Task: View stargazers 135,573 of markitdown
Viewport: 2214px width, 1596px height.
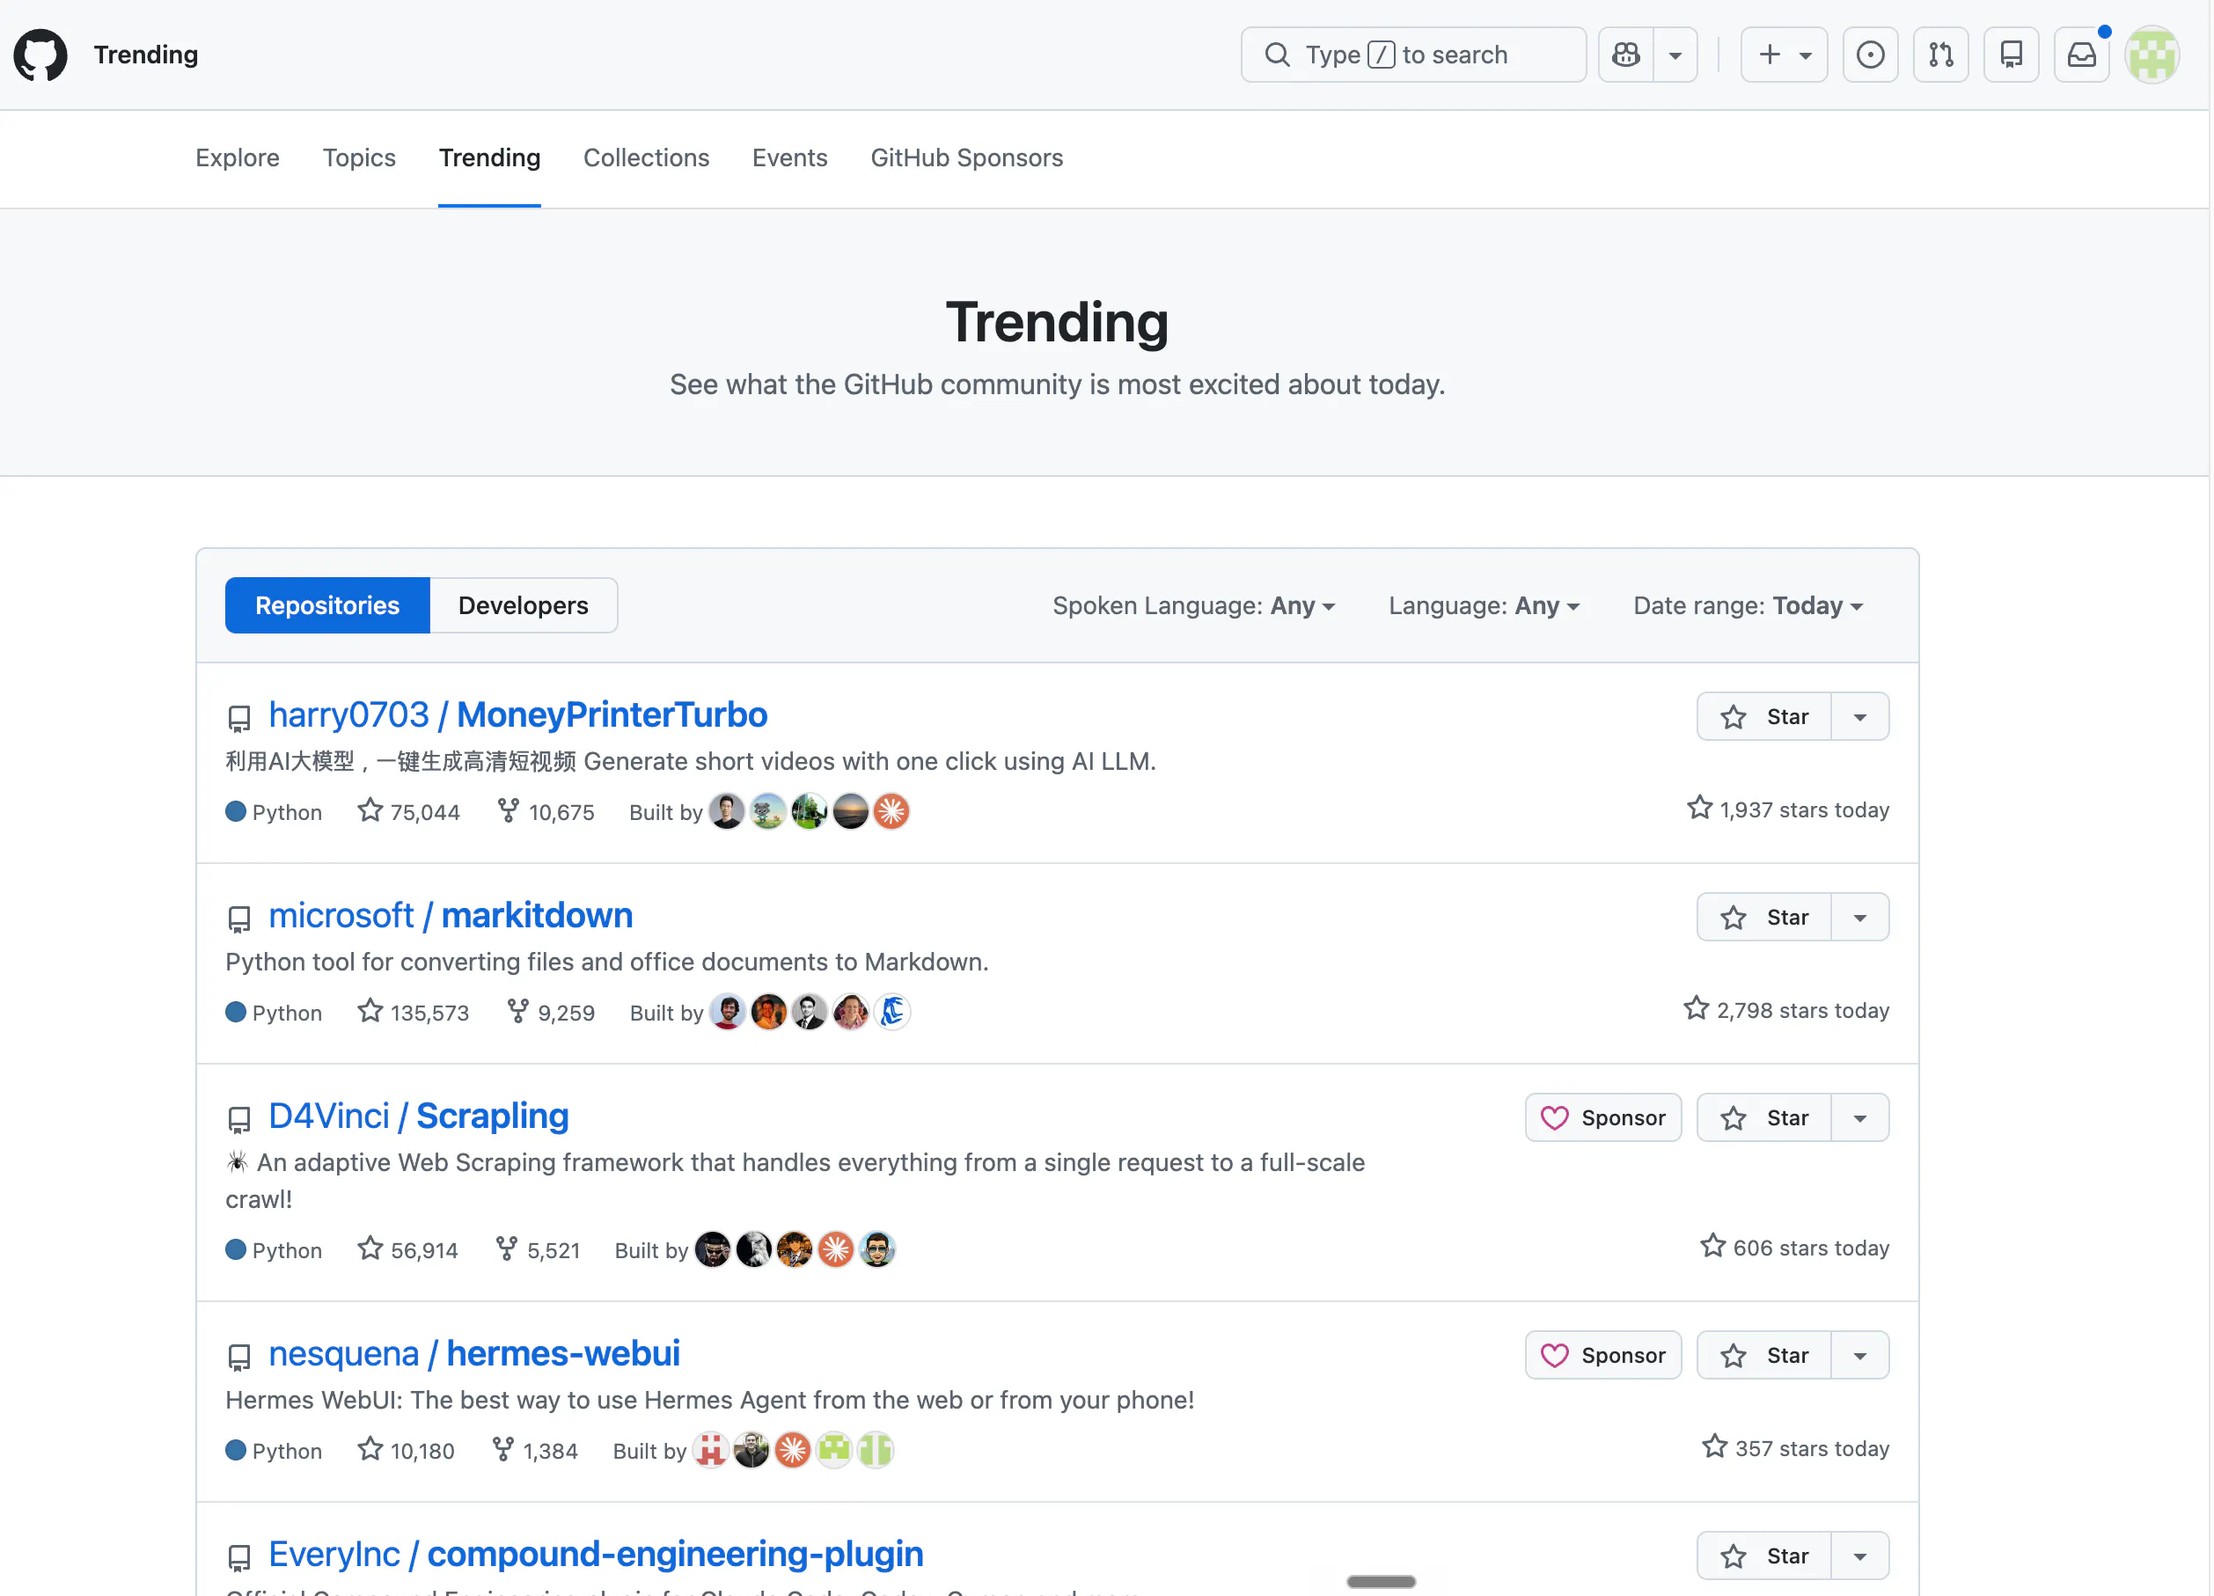Action: (414, 1013)
